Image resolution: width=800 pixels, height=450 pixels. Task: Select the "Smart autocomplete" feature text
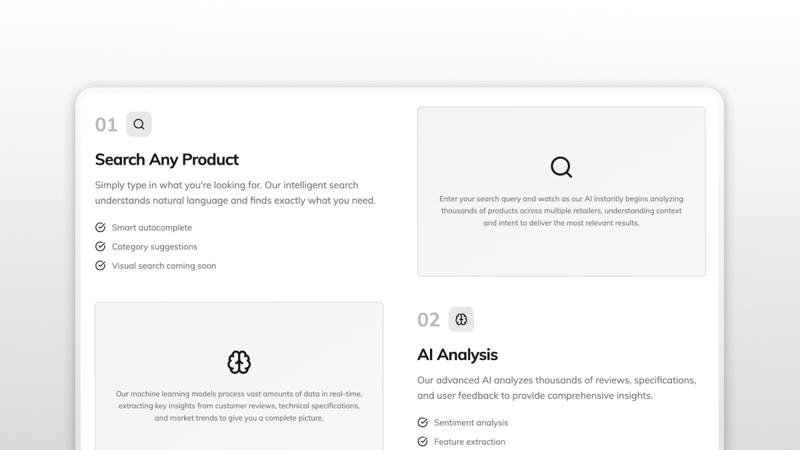click(152, 227)
